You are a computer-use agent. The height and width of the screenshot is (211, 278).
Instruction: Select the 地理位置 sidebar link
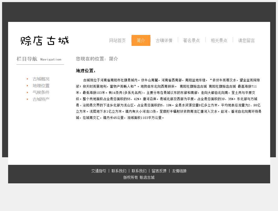coord(41,86)
